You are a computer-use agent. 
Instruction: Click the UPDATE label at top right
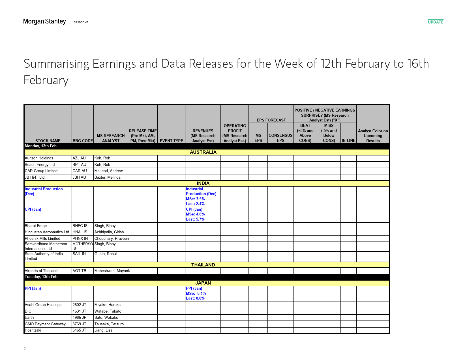(436, 22)
